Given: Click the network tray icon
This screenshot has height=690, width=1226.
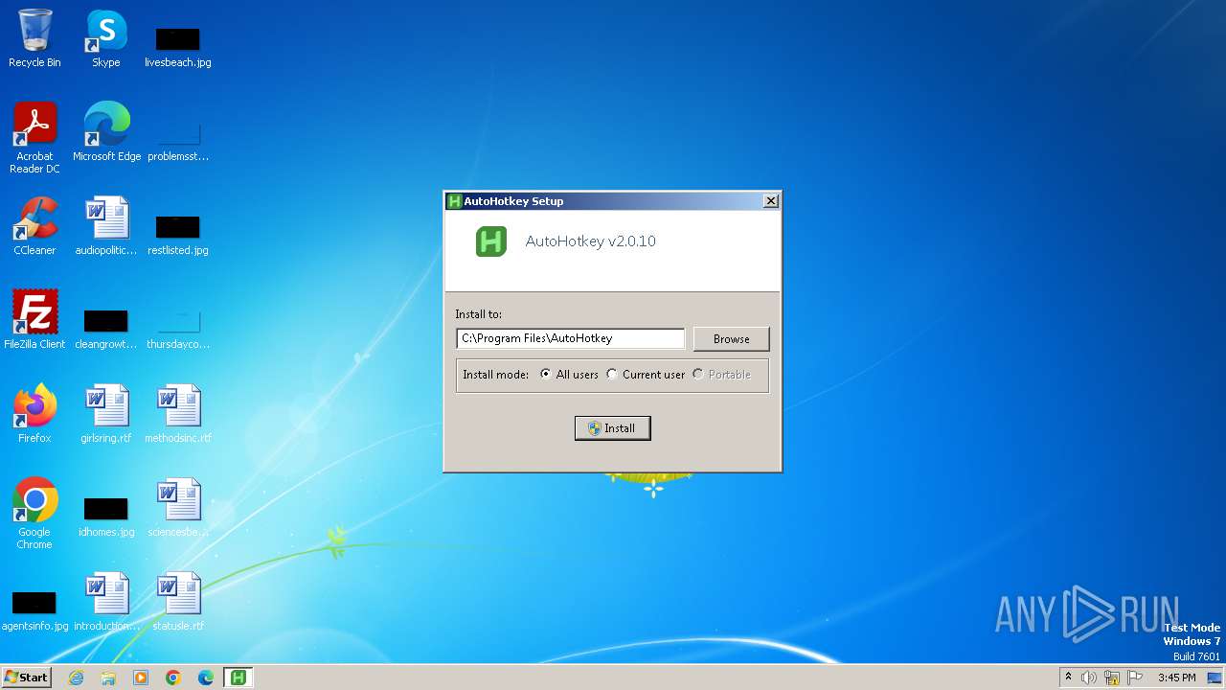Looking at the screenshot, I should (x=1112, y=678).
